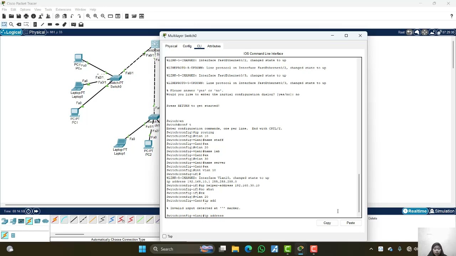Switch to the Physical tab of Multilayer Switch0
The image size is (456, 256).
171,46
